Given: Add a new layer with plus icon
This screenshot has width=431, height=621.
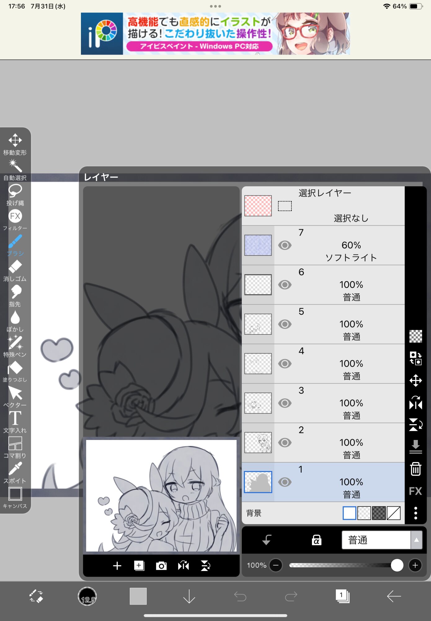Looking at the screenshot, I should (x=117, y=566).
